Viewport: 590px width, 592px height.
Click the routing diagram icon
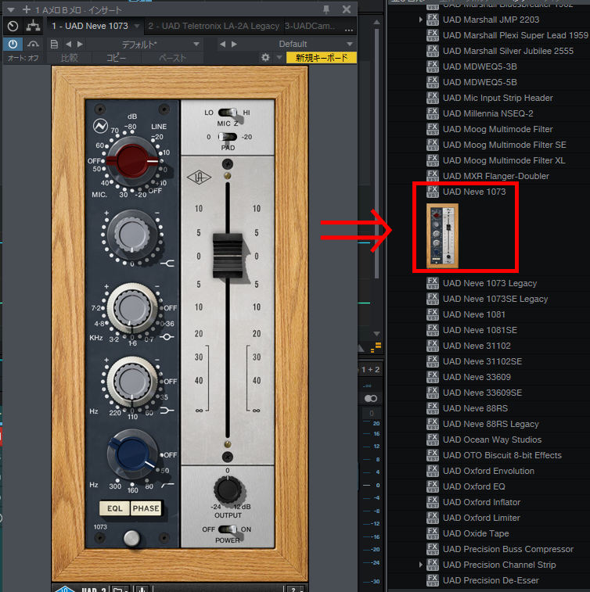pyautogui.click(x=33, y=26)
